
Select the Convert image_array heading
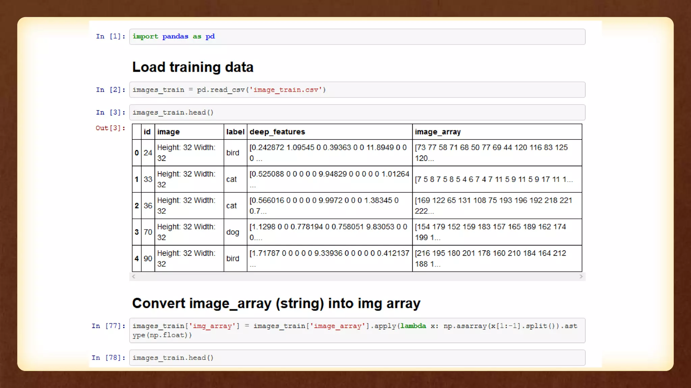[276, 303]
